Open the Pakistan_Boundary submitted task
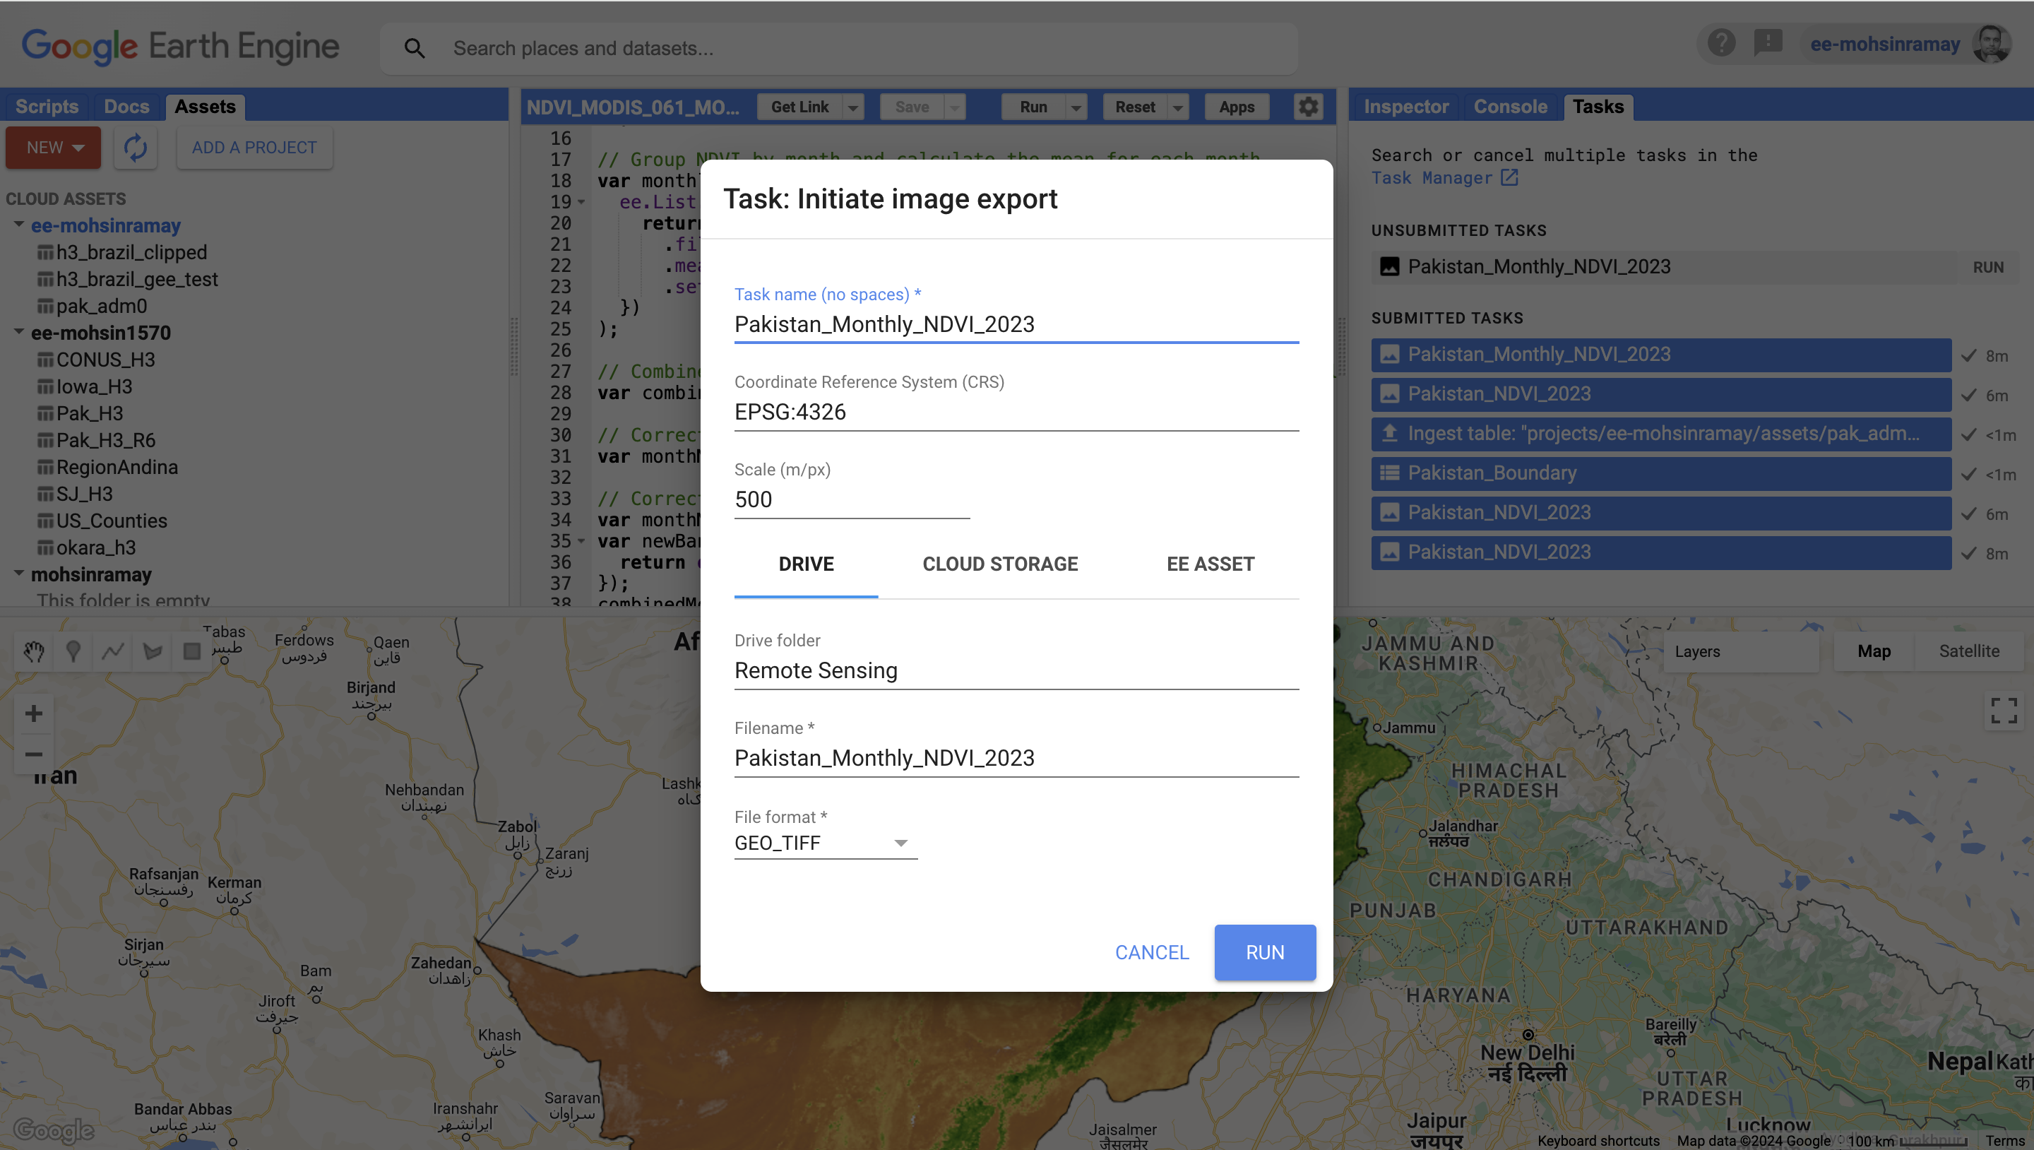 point(1660,473)
